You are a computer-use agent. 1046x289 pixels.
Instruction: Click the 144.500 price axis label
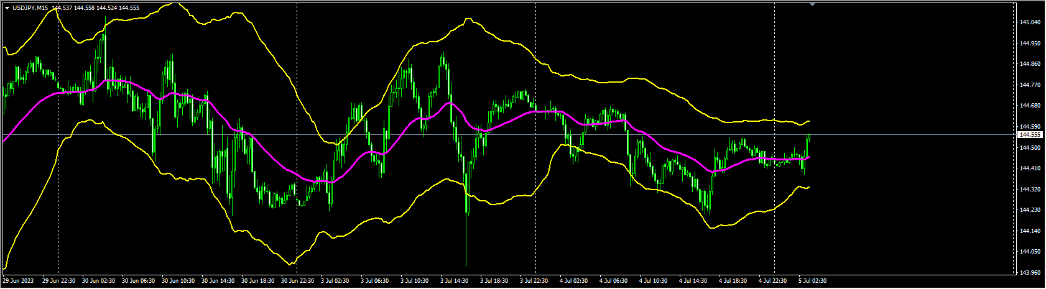click(1030, 148)
